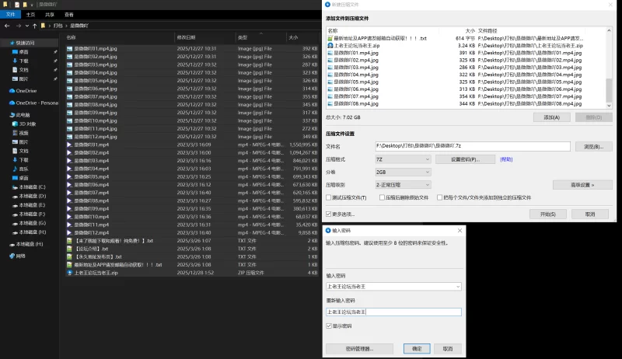Open the 共享 ribbon tab
Screen dimensions: 622x359
click(50, 14)
